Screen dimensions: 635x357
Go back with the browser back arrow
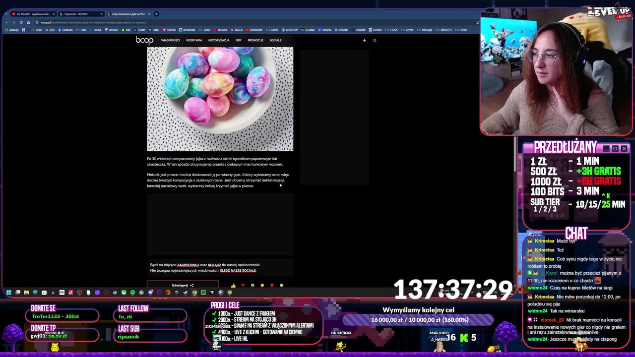click(6, 22)
